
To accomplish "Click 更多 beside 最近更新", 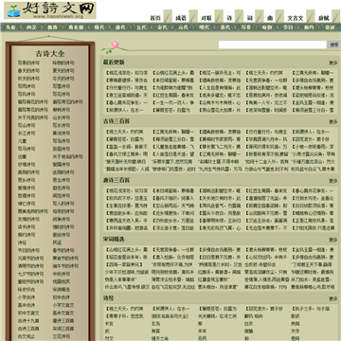I will click(333, 63).
